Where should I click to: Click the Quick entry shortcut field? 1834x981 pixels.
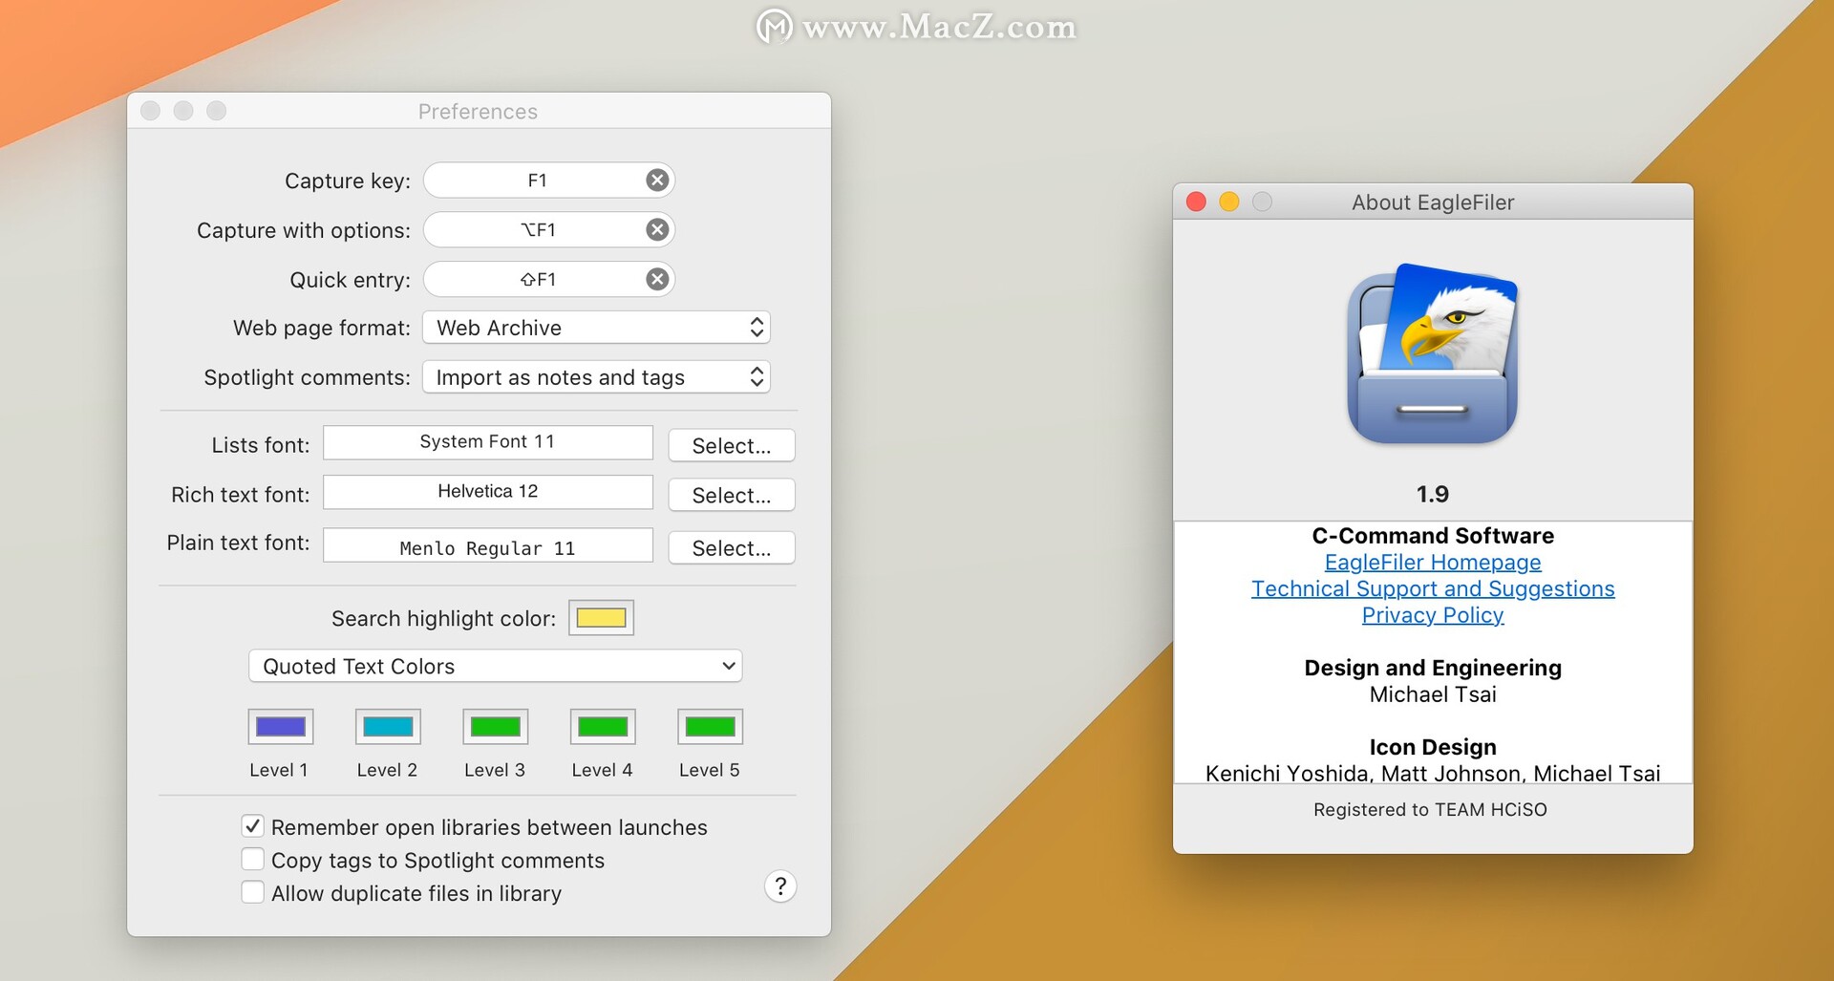pyautogui.click(x=549, y=279)
